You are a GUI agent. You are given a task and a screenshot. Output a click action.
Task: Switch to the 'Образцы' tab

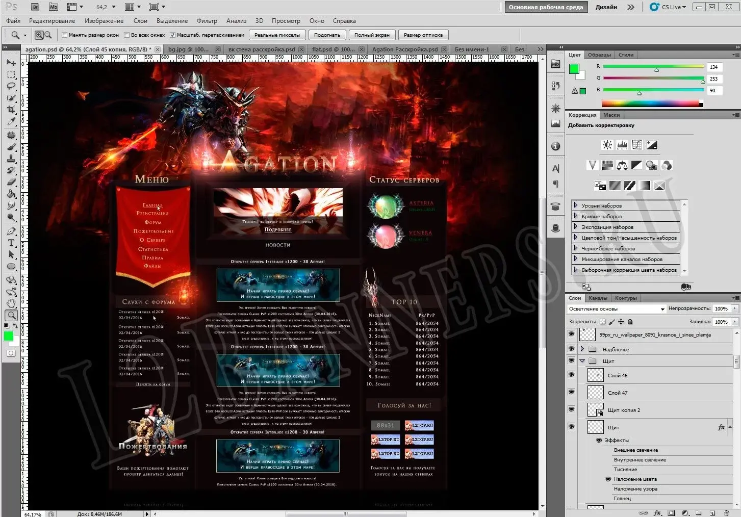pyautogui.click(x=599, y=55)
